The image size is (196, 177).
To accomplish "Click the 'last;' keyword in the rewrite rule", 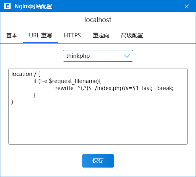I will 147,88.
